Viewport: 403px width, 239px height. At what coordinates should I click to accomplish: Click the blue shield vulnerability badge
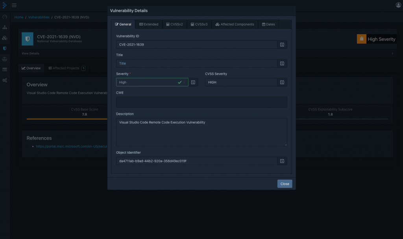[28, 39]
